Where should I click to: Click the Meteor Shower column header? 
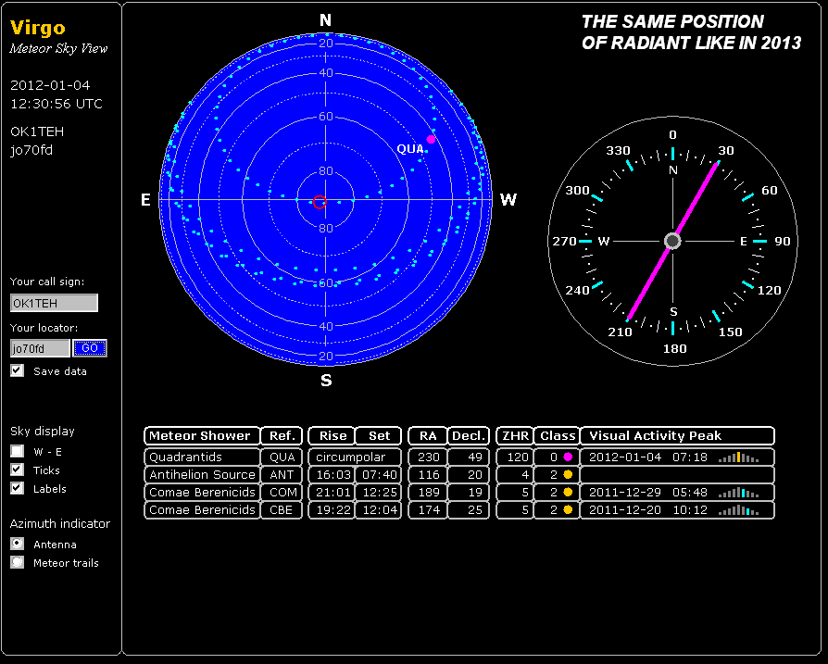point(200,436)
